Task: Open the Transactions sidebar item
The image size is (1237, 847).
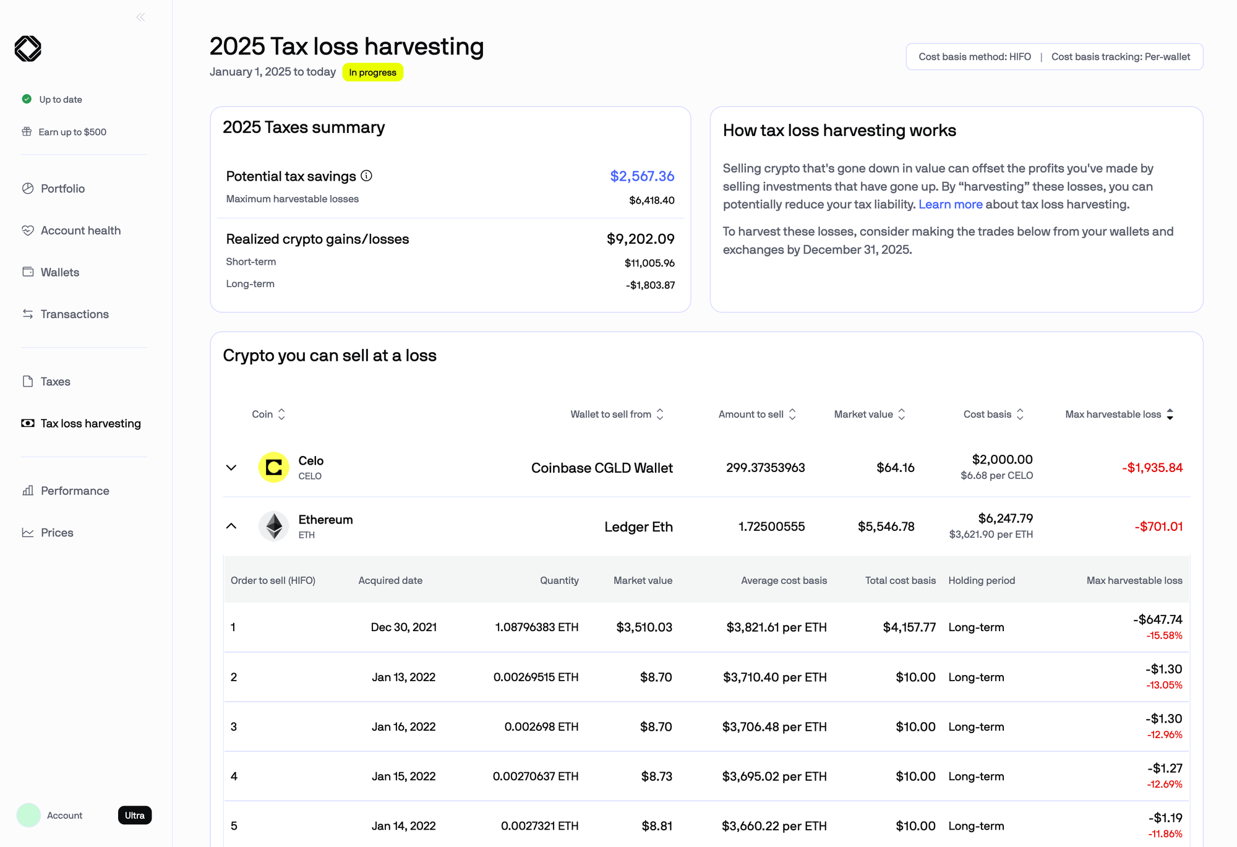Action: (74, 314)
